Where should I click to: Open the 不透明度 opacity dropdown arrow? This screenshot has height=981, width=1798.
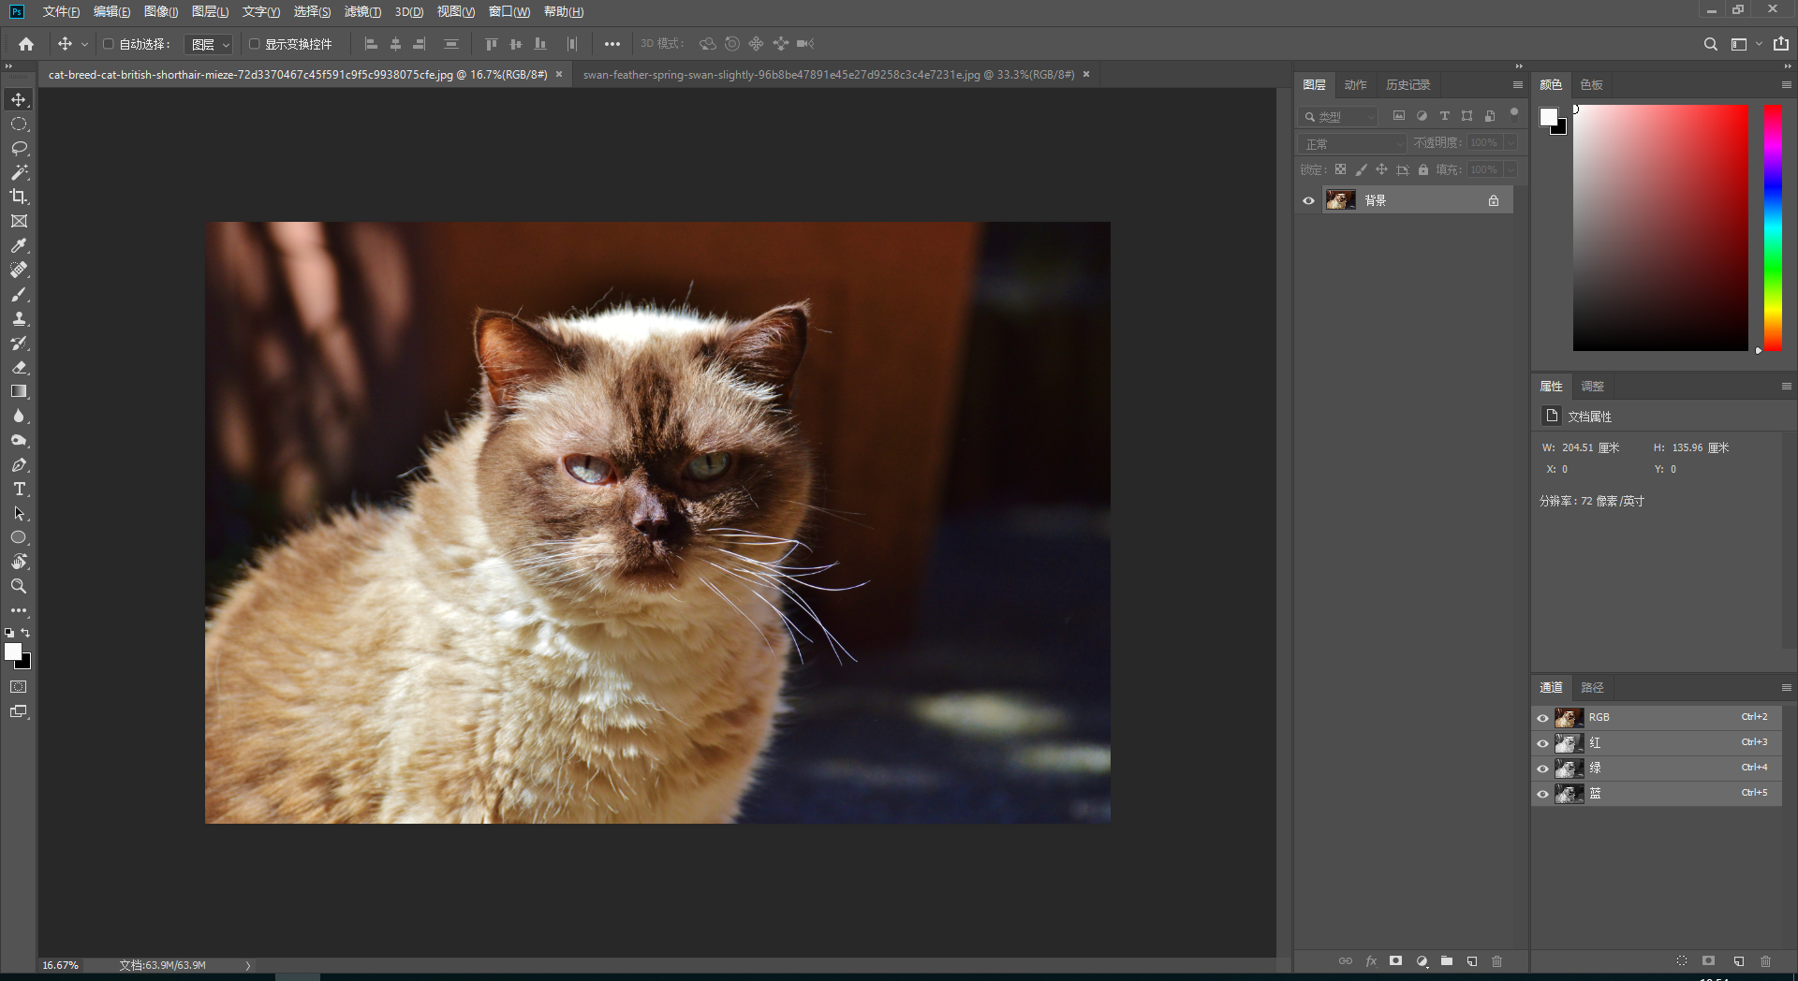coord(1510,142)
